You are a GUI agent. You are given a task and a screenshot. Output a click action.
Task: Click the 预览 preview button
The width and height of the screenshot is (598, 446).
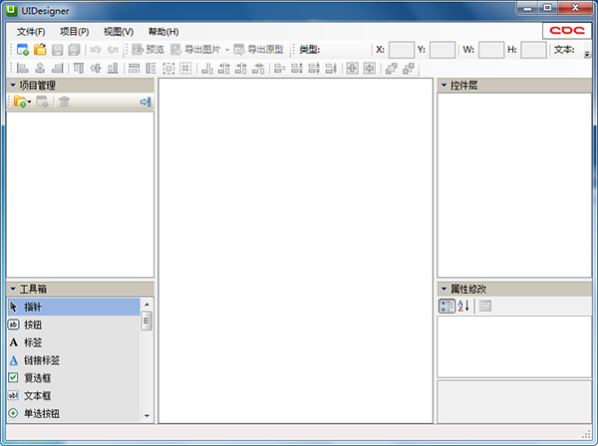pyautogui.click(x=148, y=49)
